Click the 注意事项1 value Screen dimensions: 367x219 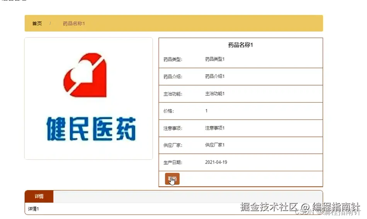tap(215, 128)
